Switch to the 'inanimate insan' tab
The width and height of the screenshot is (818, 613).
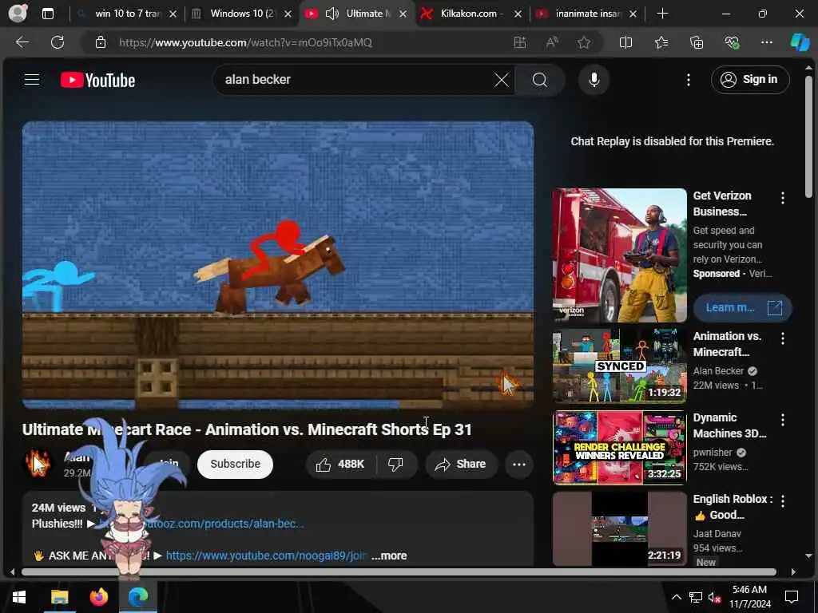pyautogui.click(x=588, y=14)
